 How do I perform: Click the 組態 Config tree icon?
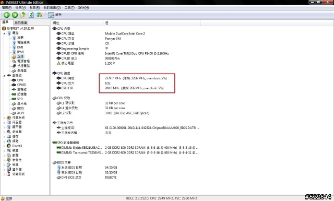point(9,164)
